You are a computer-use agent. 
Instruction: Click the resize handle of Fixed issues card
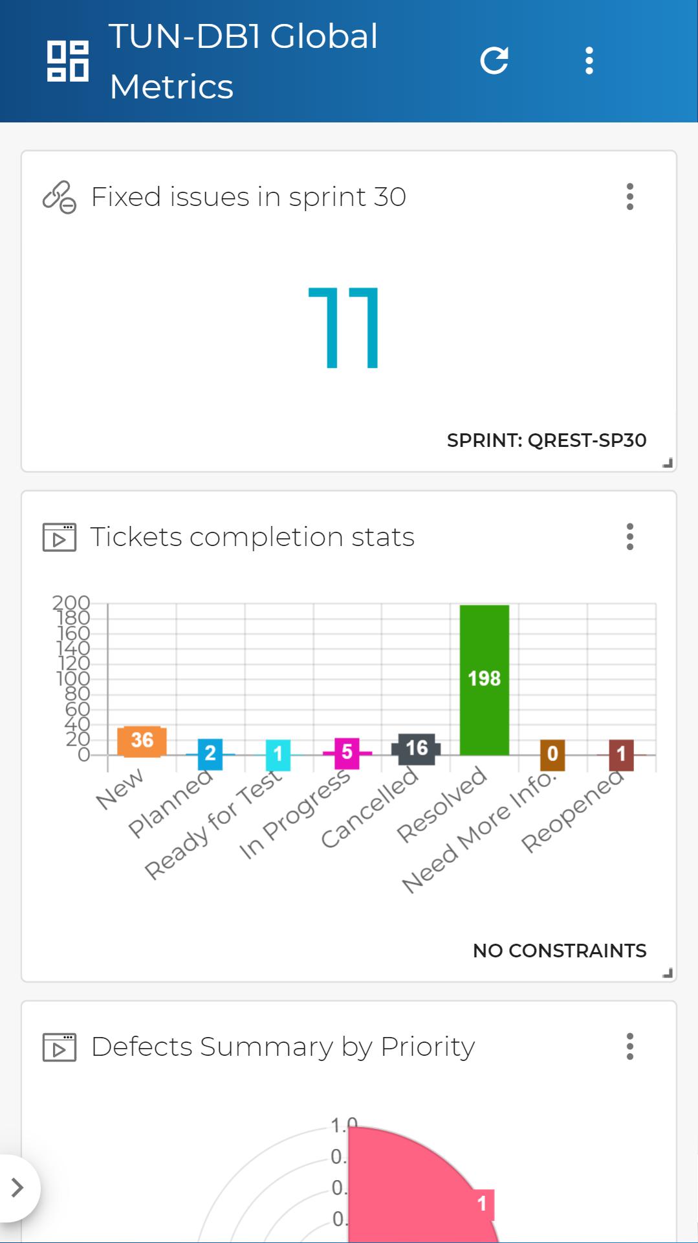[668, 462]
